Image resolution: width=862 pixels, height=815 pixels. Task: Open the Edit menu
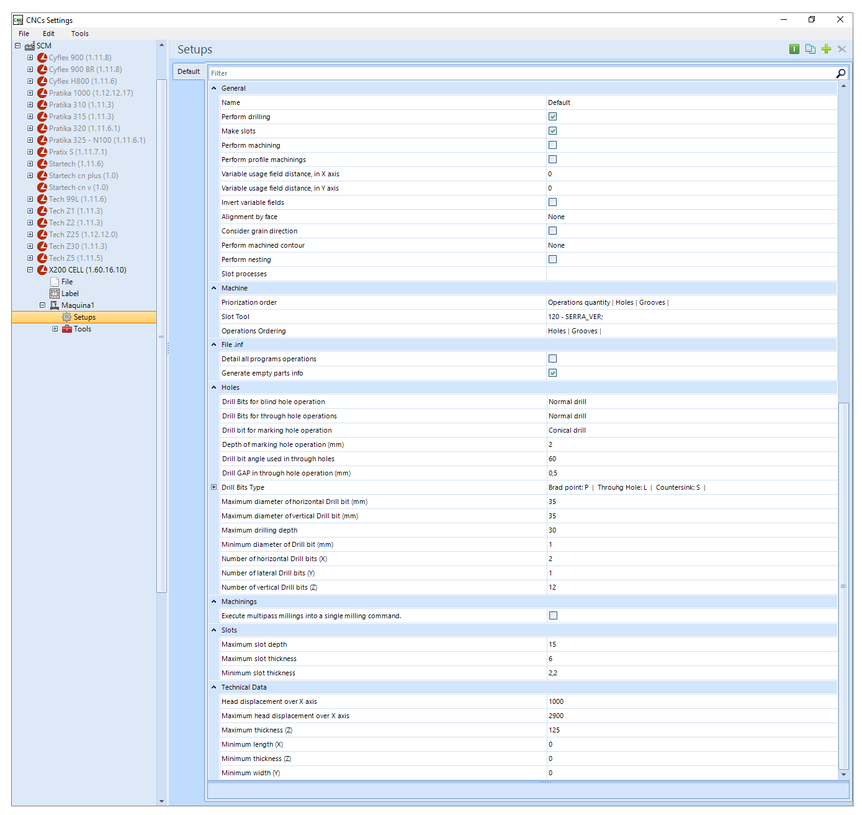click(x=48, y=34)
